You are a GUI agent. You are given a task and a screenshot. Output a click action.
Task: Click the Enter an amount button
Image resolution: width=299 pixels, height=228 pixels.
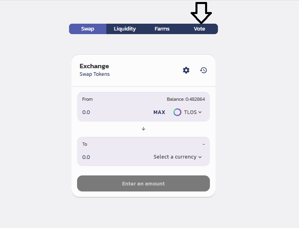pyautogui.click(x=143, y=183)
